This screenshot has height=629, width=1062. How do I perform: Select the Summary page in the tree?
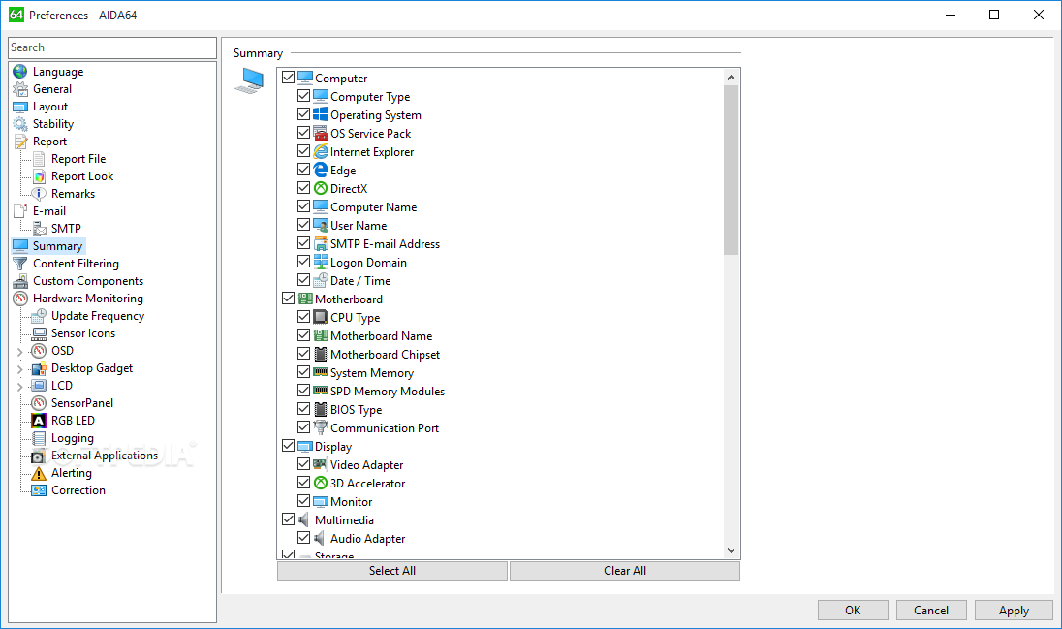coord(57,246)
